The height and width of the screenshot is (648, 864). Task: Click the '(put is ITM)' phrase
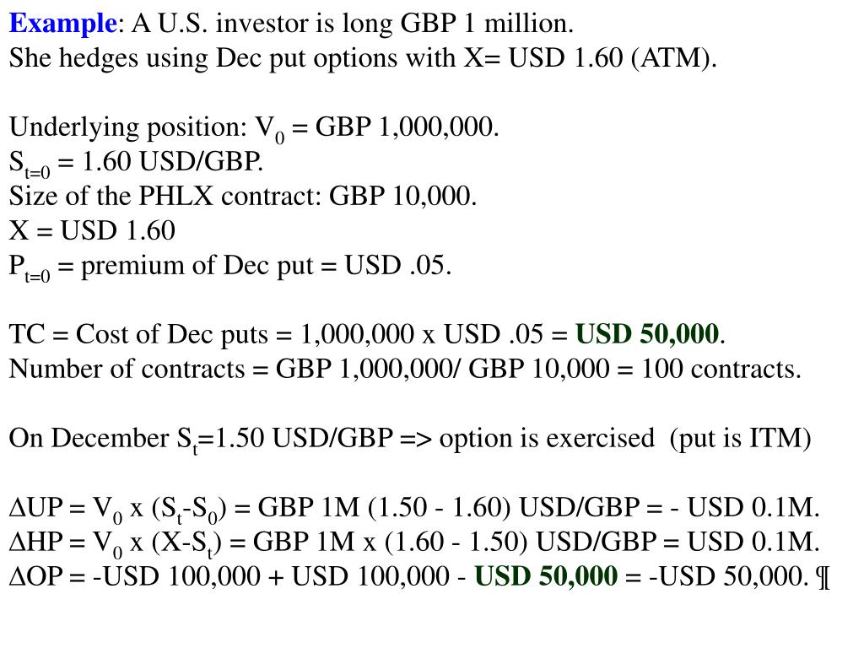click(741, 439)
